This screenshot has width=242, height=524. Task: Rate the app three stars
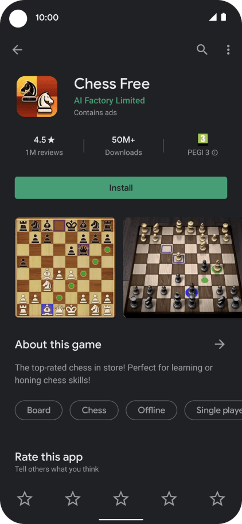coord(121,499)
